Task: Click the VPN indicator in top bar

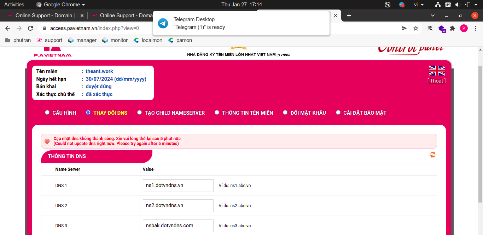Action: (448, 5)
